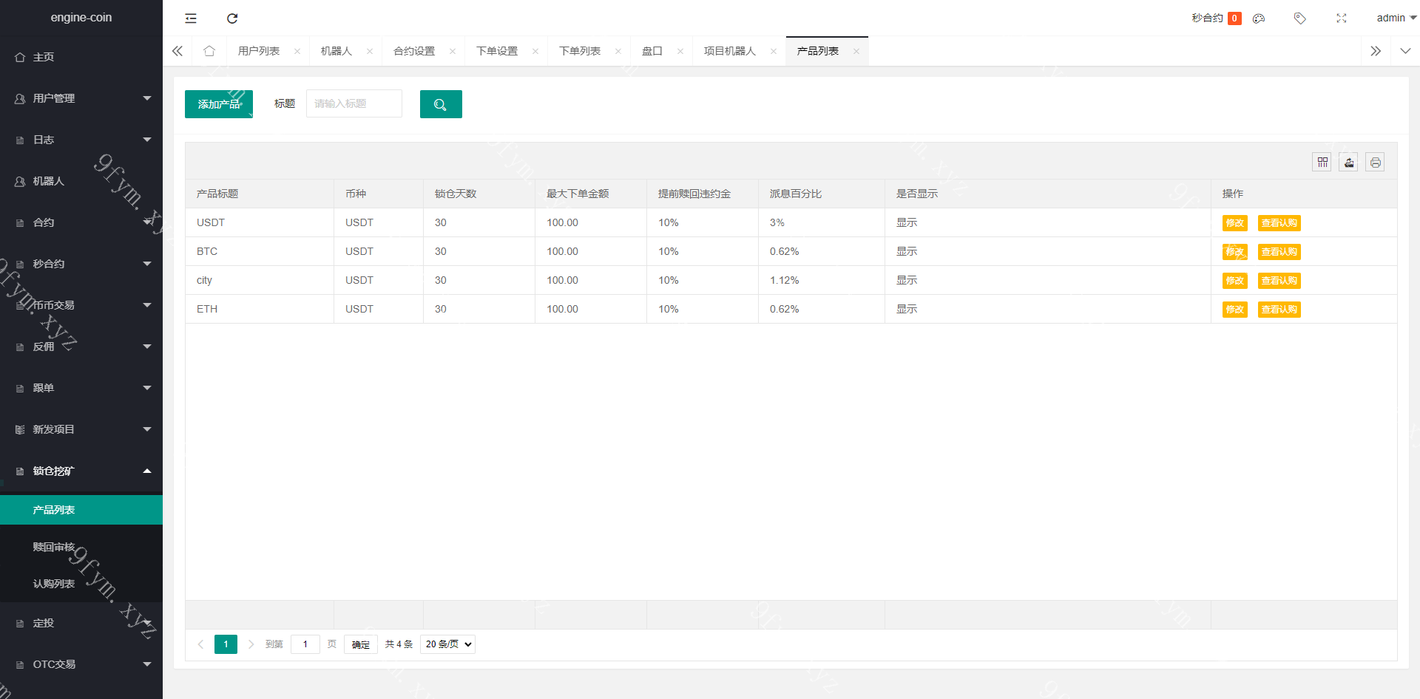Image resolution: width=1420 pixels, height=699 pixels.
Task: Expand the 用户管理 sidebar menu
Action: (81, 98)
